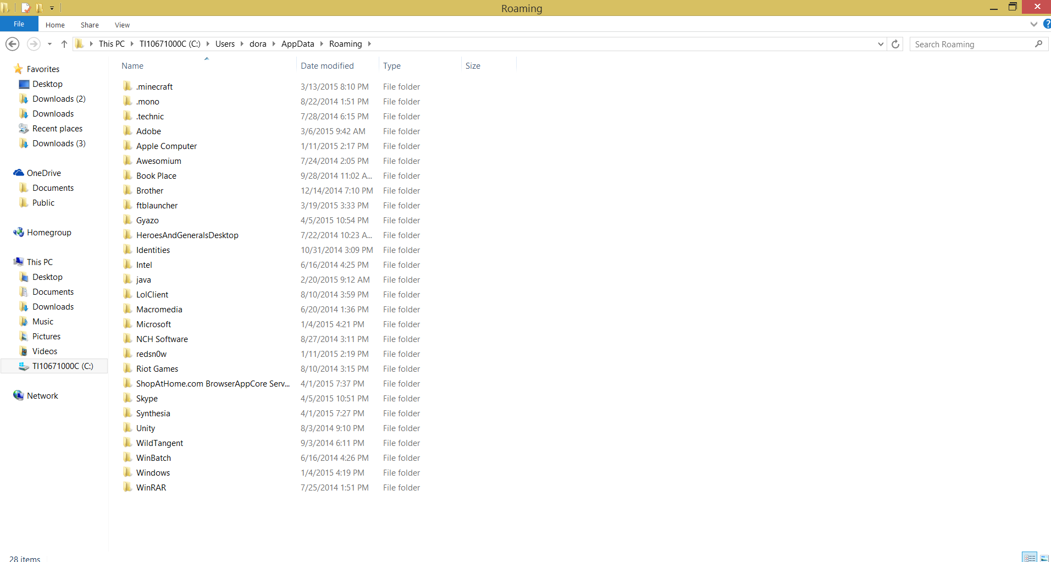Click the folder icon beside Gyazo
Screen dimensions: 1051x562
(x=128, y=220)
